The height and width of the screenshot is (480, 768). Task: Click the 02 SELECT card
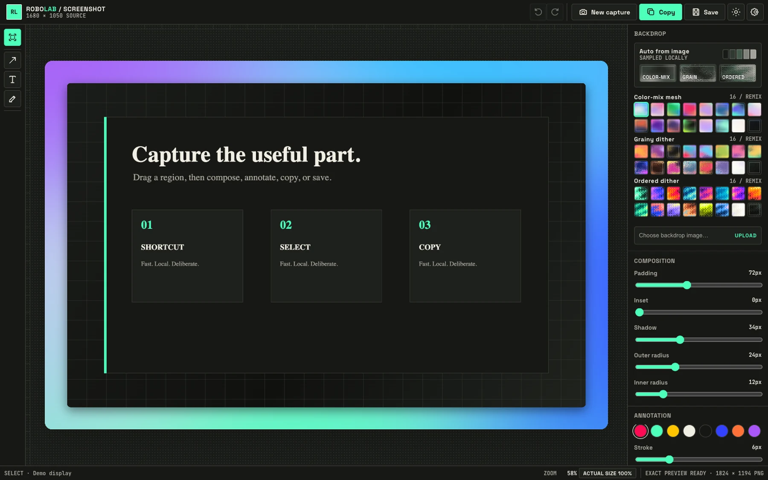click(x=326, y=256)
